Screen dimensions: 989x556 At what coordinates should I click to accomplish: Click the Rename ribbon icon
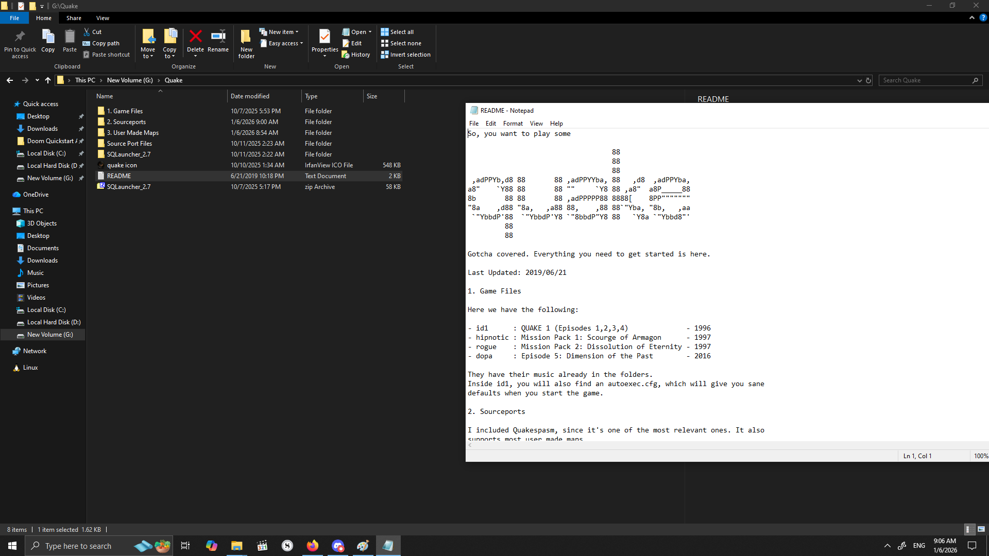[x=218, y=37]
